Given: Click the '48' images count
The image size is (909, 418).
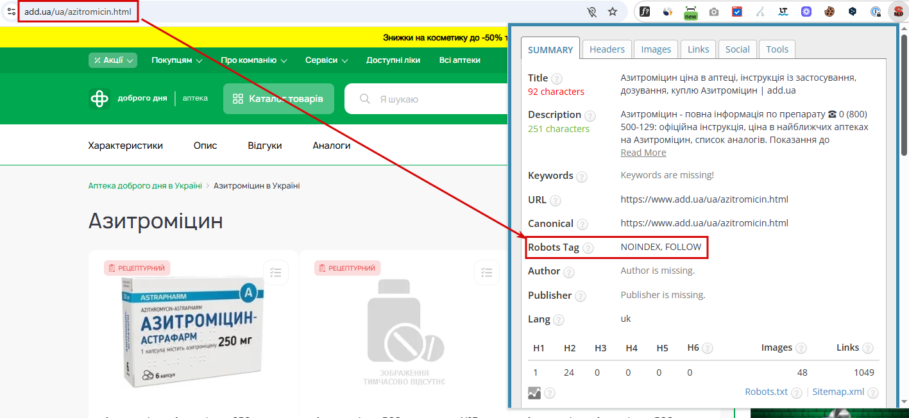Looking at the screenshot, I should click(802, 372).
